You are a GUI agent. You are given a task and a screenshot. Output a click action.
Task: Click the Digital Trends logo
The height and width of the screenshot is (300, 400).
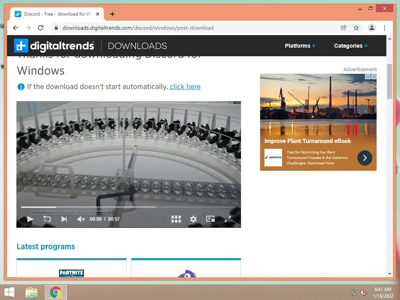point(54,46)
